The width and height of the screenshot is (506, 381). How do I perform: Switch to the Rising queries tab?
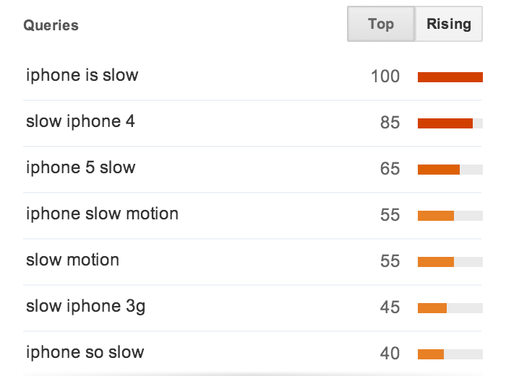point(449,24)
